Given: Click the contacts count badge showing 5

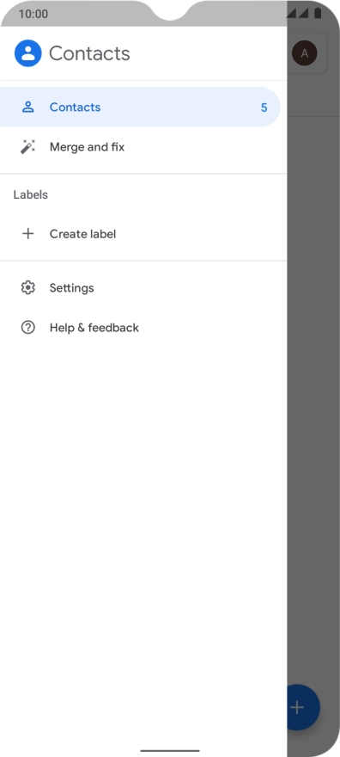Looking at the screenshot, I should (264, 108).
